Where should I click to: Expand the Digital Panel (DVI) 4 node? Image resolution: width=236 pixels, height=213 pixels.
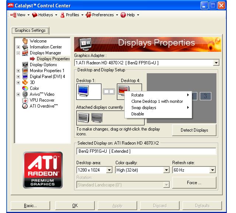coord(18,77)
